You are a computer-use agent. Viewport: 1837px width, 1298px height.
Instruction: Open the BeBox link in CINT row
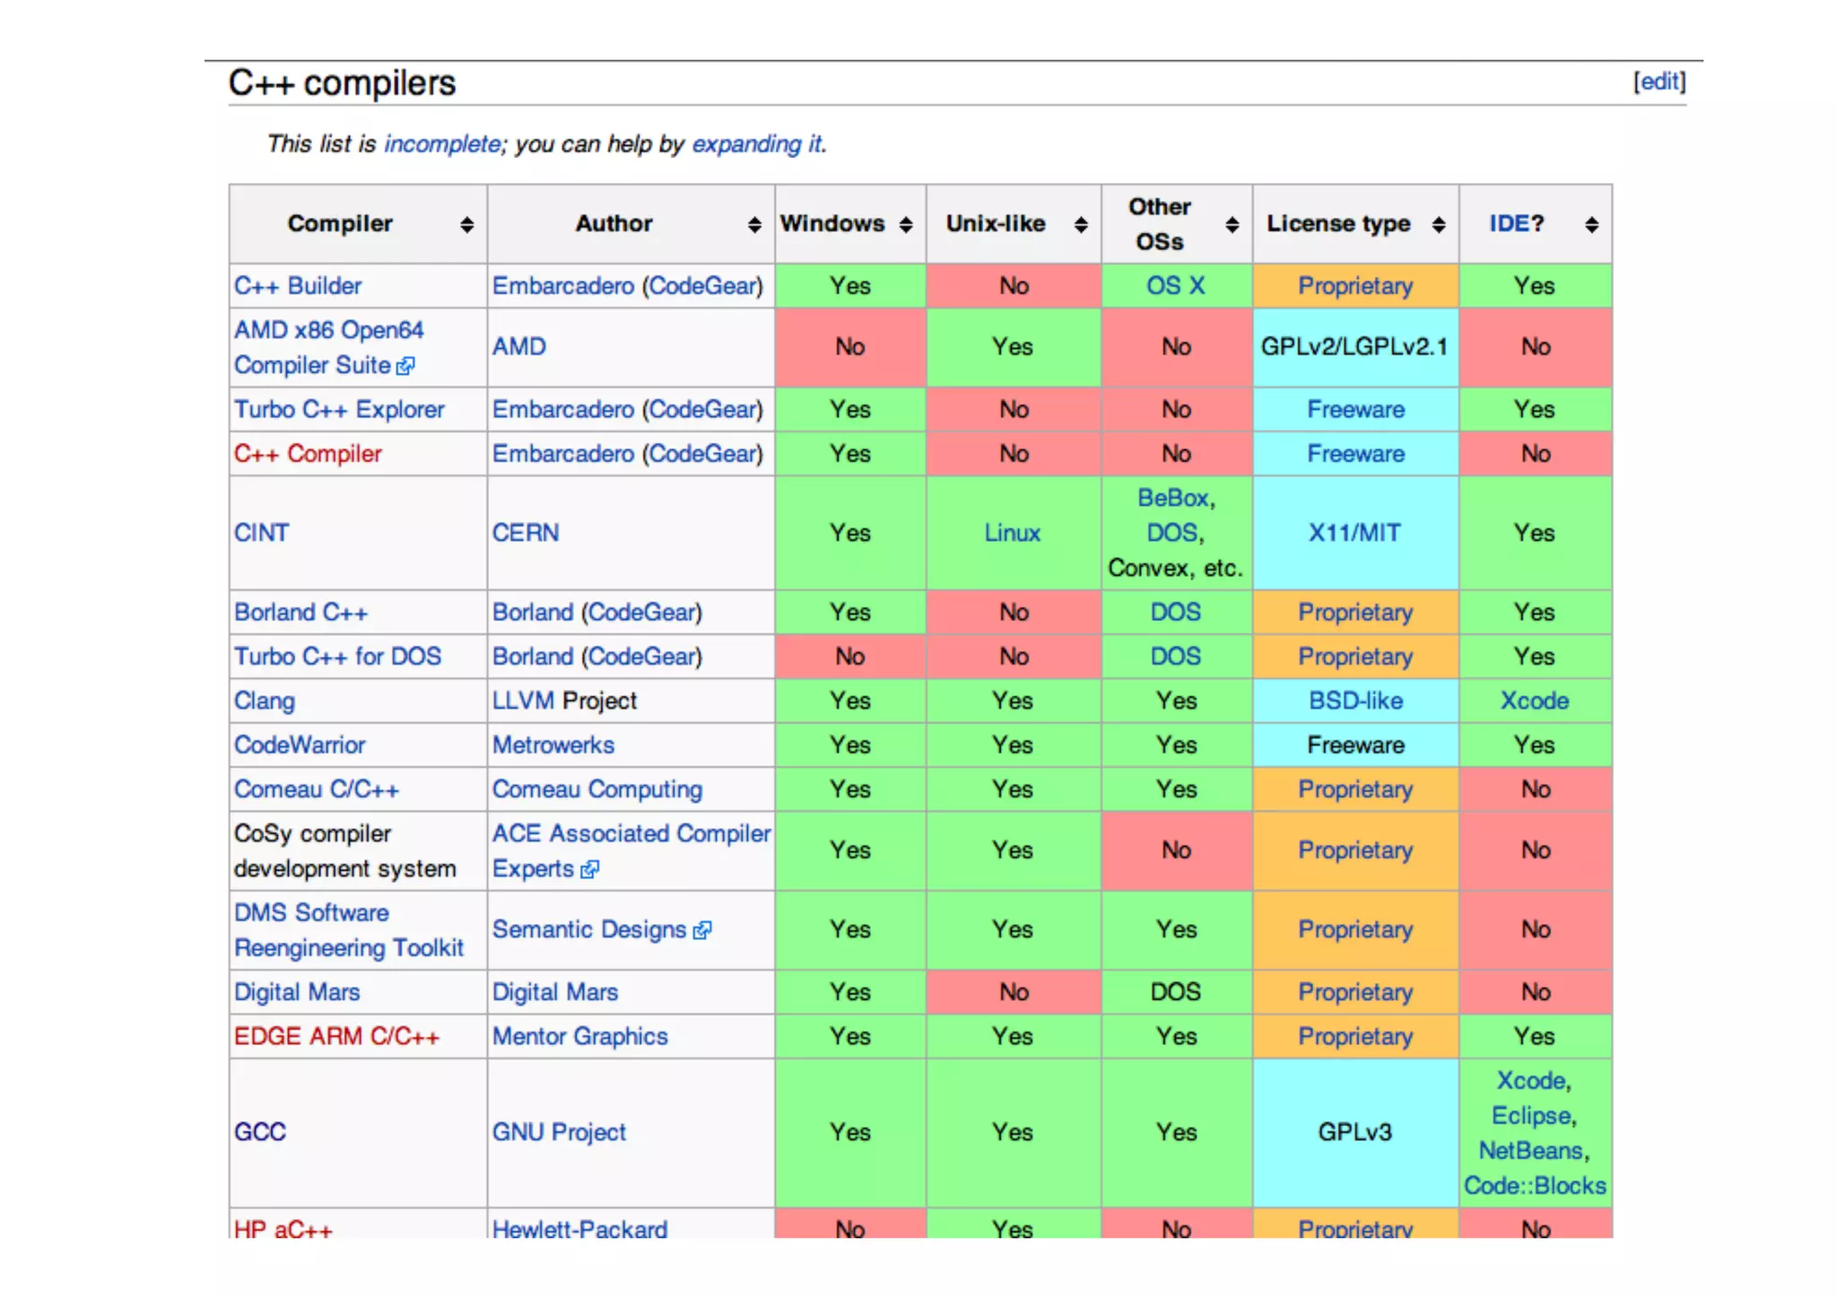pos(1173,498)
